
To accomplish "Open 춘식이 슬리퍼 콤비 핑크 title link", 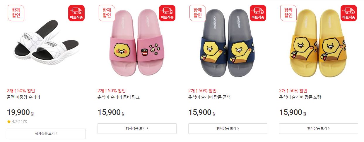I will (119, 97).
